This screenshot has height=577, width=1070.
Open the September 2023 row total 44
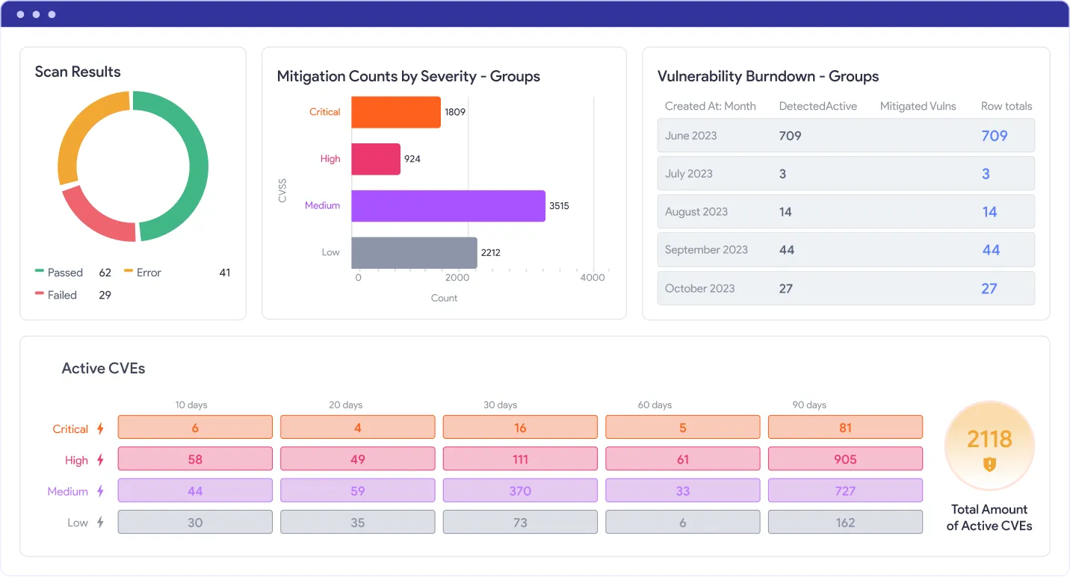(x=991, y=250)
